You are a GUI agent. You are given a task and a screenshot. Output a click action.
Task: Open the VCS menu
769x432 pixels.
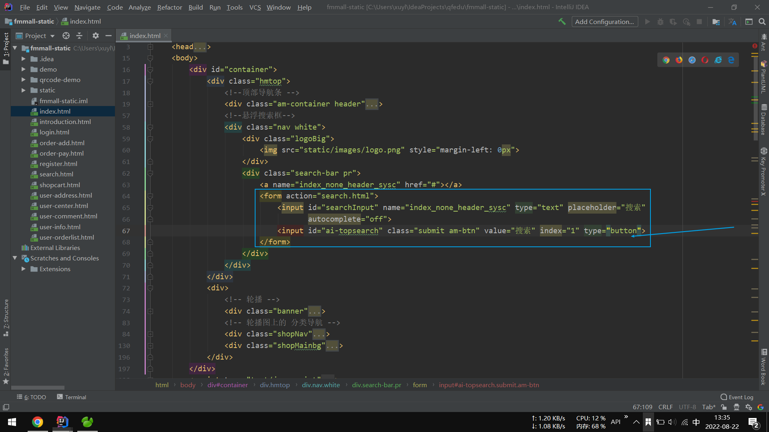coord(255,7)
